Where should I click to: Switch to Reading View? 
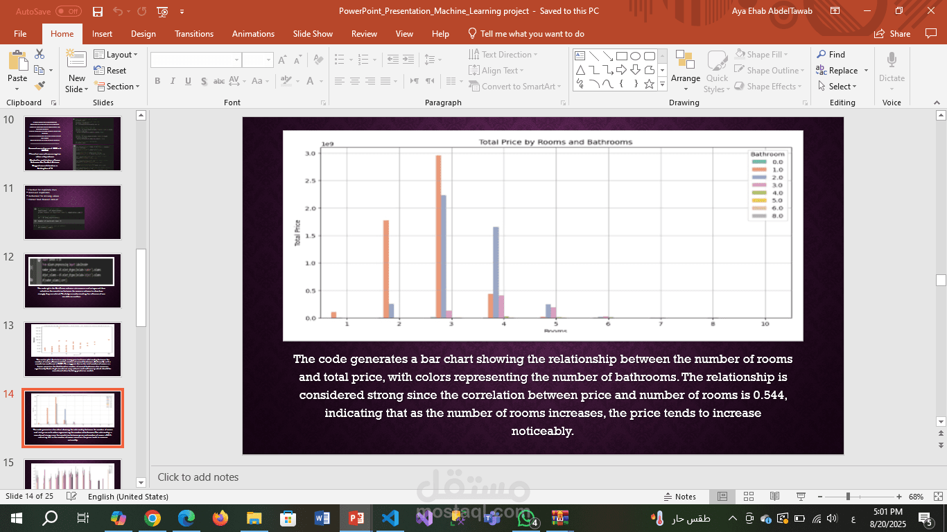774,497
